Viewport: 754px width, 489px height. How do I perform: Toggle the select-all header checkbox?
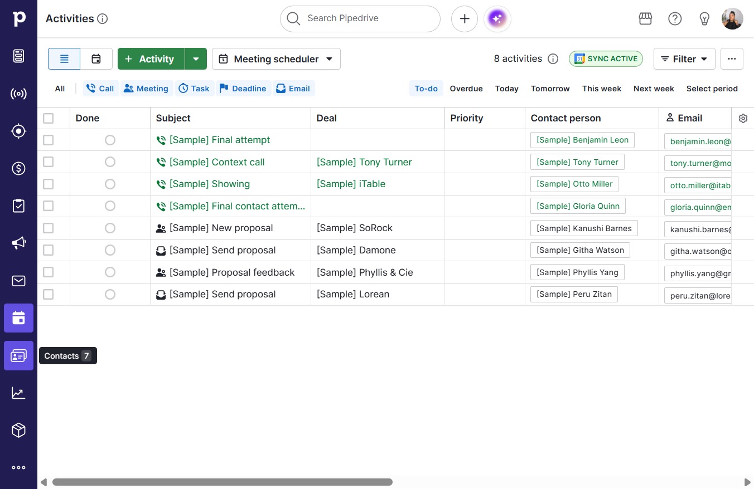coord(49,118)
